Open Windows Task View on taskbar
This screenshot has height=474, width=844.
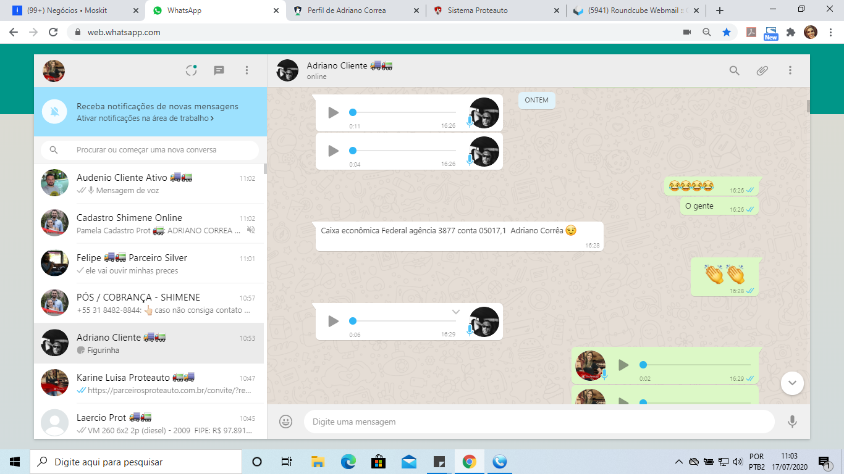click(286, 462)
